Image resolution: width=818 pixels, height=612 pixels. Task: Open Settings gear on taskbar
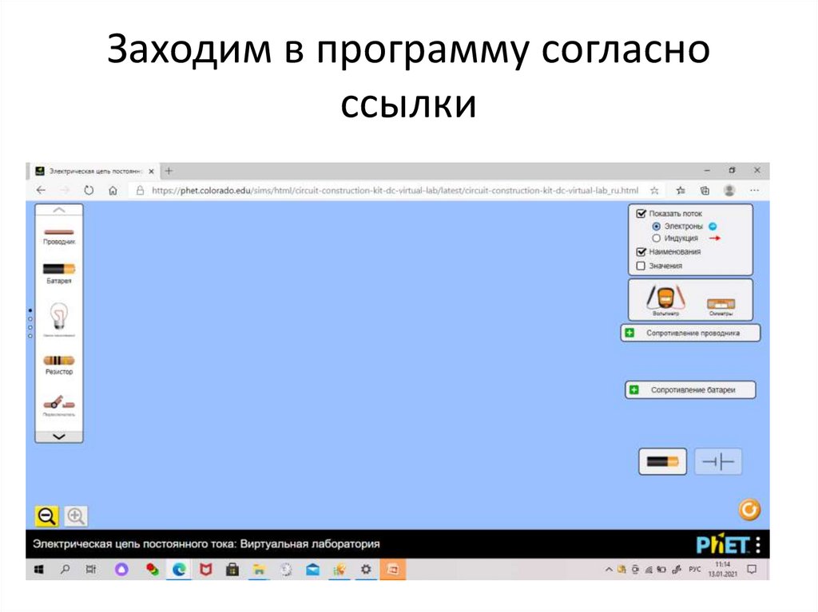click(366, 570)
